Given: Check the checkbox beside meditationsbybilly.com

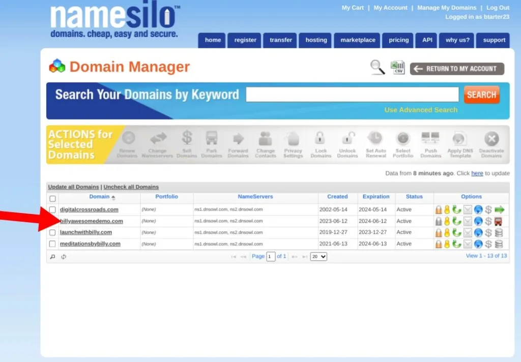Looking at the screenshot, I should pyautogui.click(x=52, y=244).
